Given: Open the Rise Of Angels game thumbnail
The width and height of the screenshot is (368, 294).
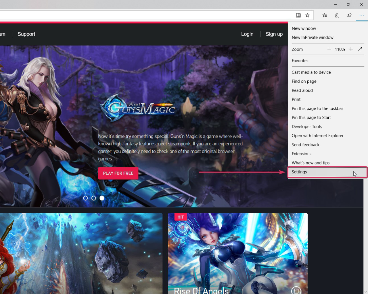Looking at the screenshot, I should point(237,253).
